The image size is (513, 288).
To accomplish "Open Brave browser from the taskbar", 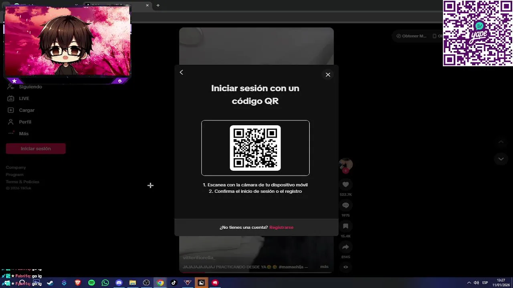I will [78, 283].
